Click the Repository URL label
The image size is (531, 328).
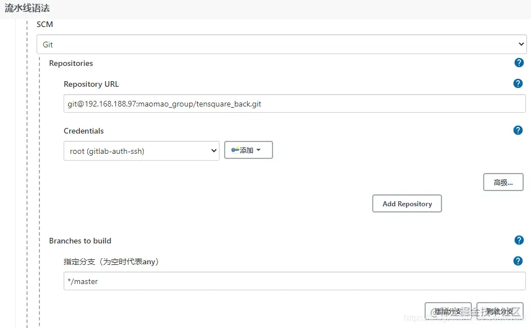pos(91,84)
